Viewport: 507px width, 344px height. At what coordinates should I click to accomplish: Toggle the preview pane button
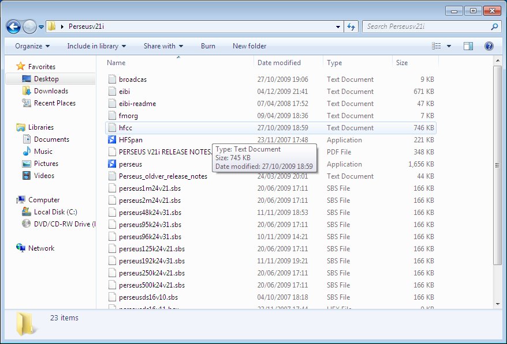[x=468, y=46]
